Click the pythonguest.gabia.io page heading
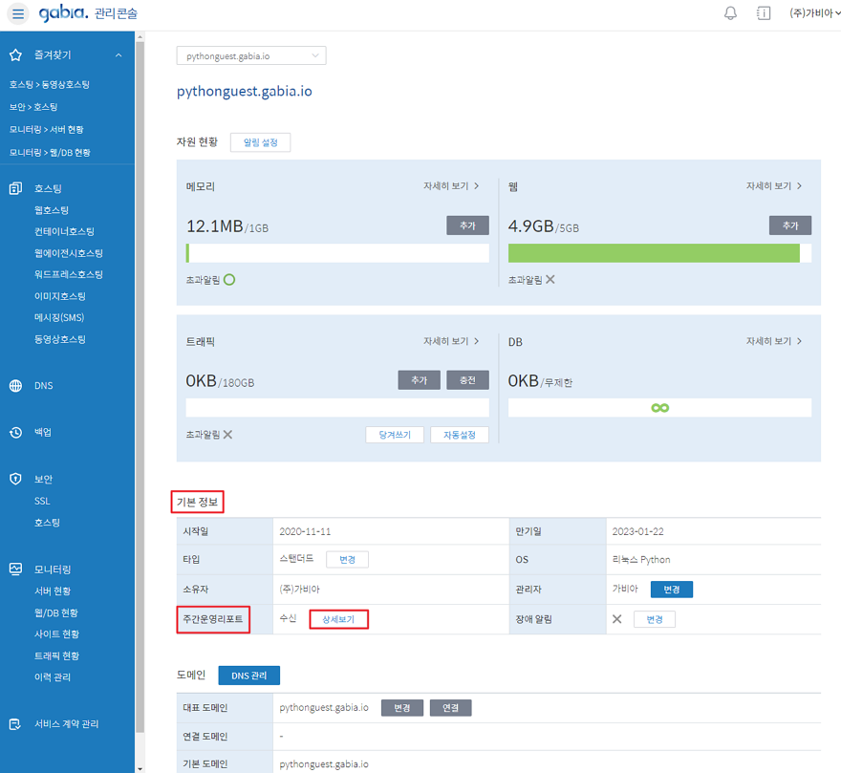 pyautogui.click(x=244, y=92)
